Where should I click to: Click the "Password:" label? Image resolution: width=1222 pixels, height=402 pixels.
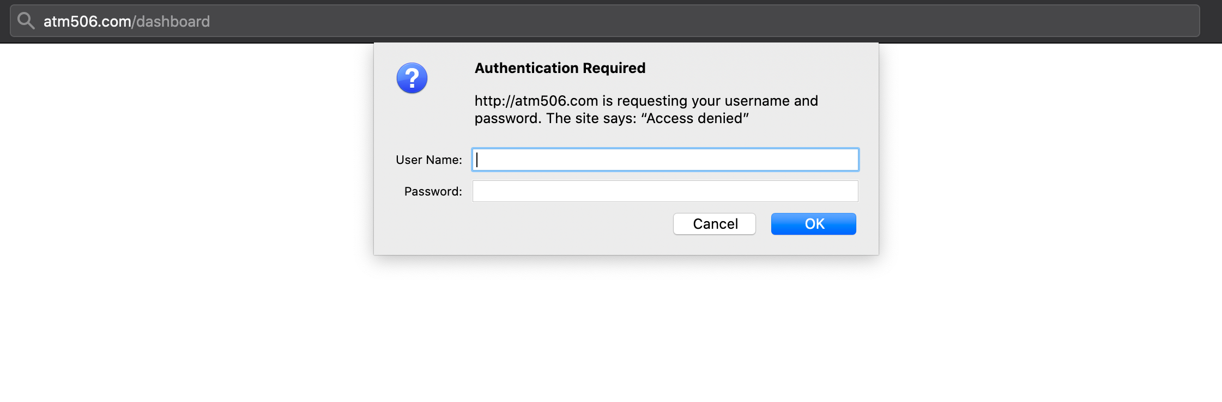(433, 191)
